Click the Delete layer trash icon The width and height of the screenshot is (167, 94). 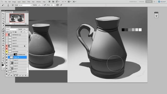click(26, 75)
